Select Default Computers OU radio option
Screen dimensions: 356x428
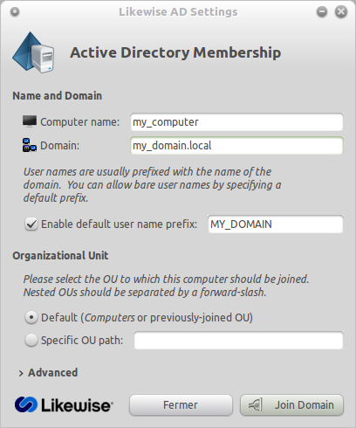[x=31, y=317]
